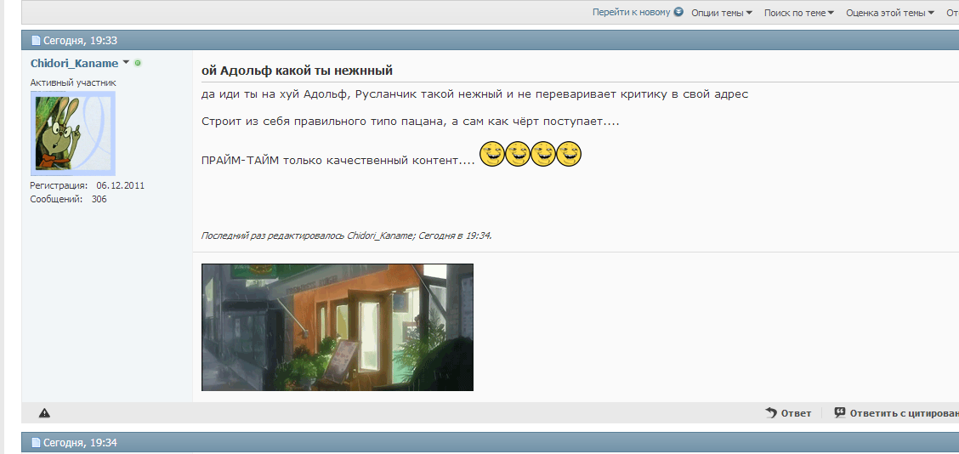Click the Сообщений: 306 post count

[69, 199]
